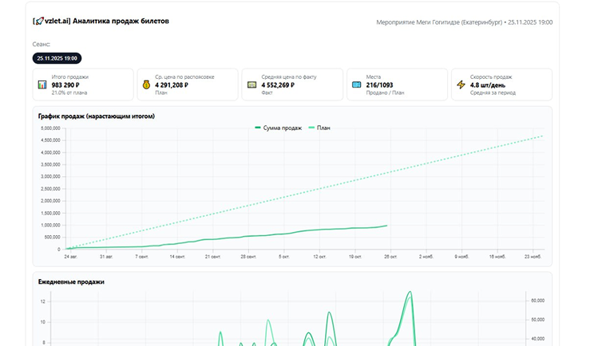
Task: Click the 'Скорость продаж' card
Action: pos(501,84)
